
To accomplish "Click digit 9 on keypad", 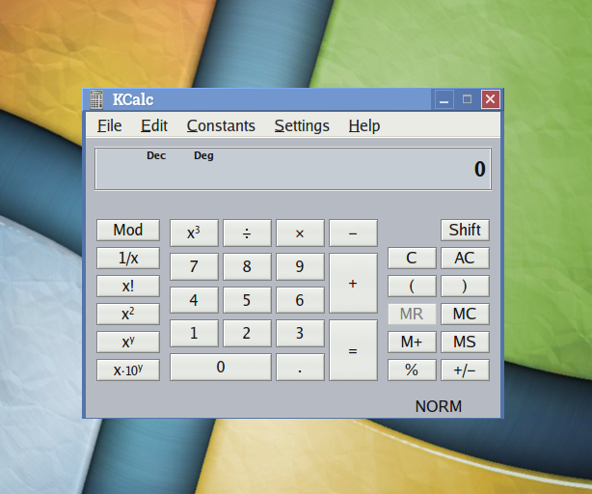I will click(300, 266).
